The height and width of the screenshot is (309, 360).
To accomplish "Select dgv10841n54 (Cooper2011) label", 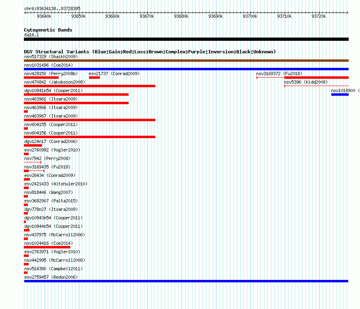I will point(53,90).
